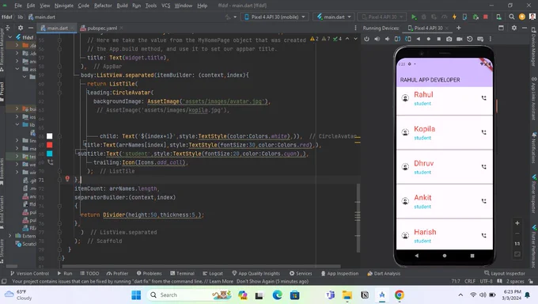
Task: Expand the ios folder in project tree
Action: coord(17,116)
